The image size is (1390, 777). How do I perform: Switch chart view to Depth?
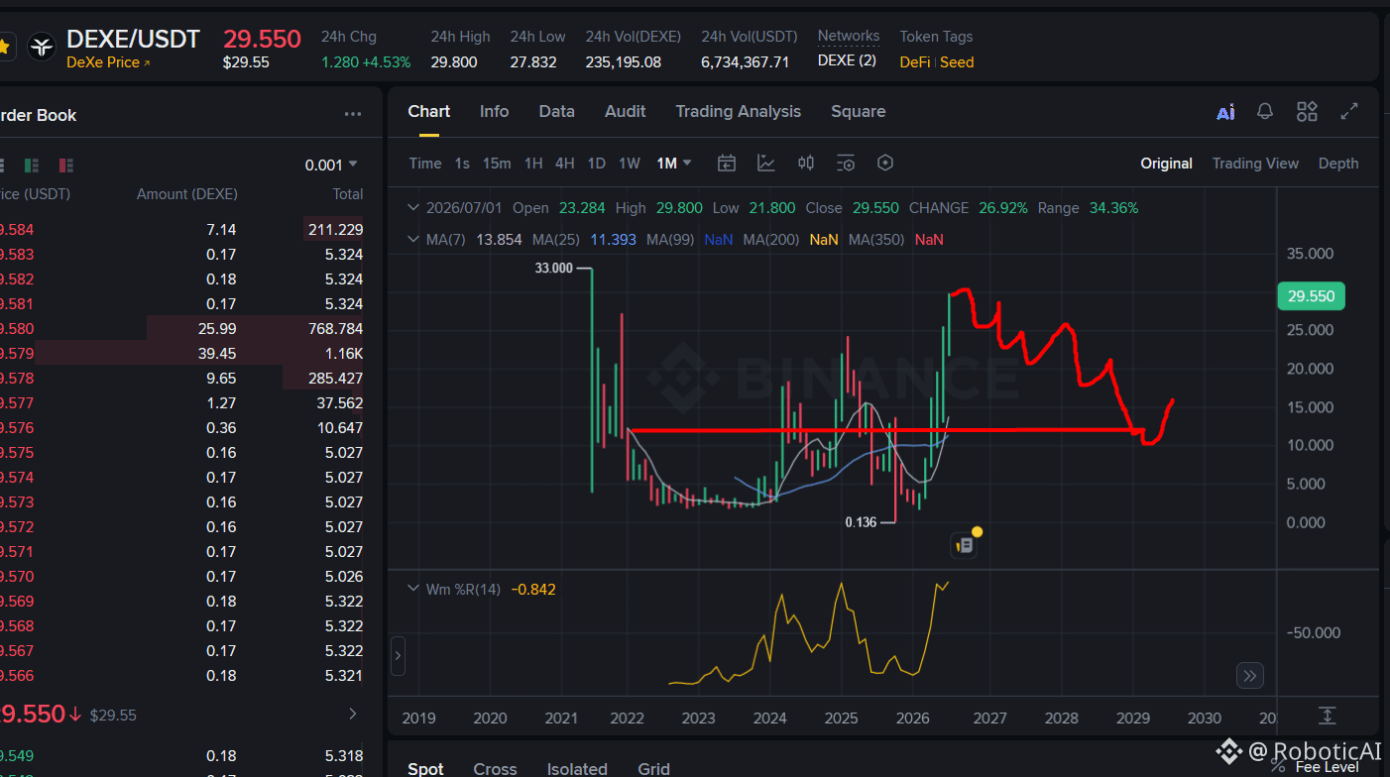pyautogui.click(x=1338, y=164)
